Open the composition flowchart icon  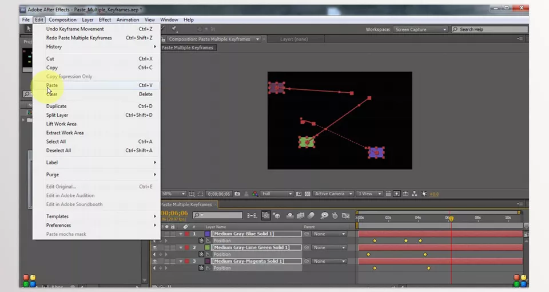tap(415, 194)
